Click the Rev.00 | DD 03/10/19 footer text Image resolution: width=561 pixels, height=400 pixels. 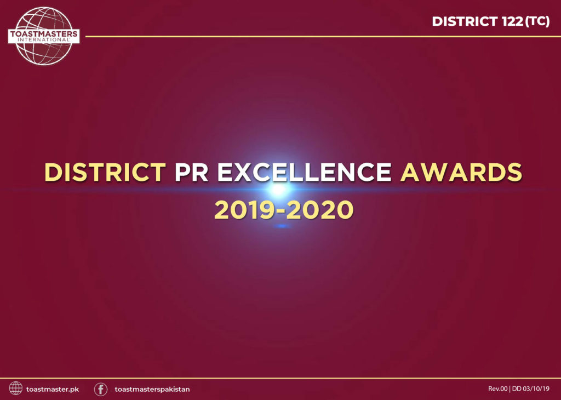coord(519,388)
